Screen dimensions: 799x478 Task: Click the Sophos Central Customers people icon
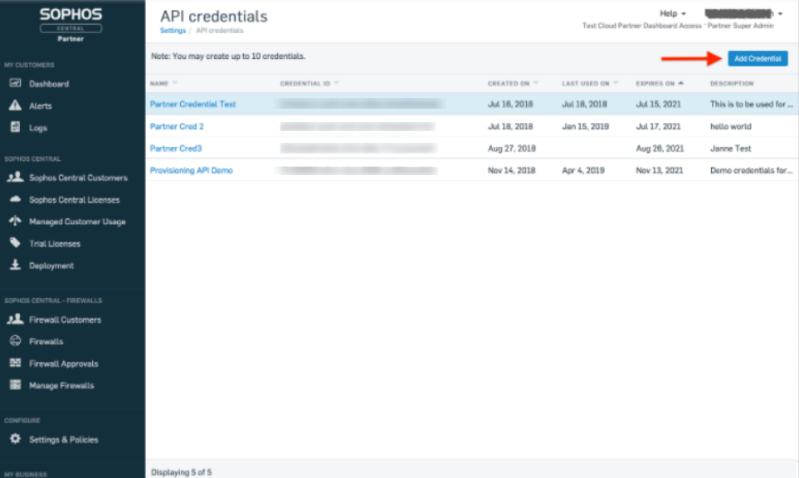[14, 177]
